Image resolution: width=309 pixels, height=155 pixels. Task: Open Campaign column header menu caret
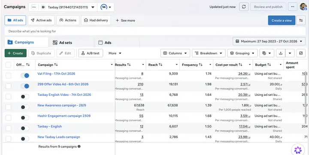(112, 65)
